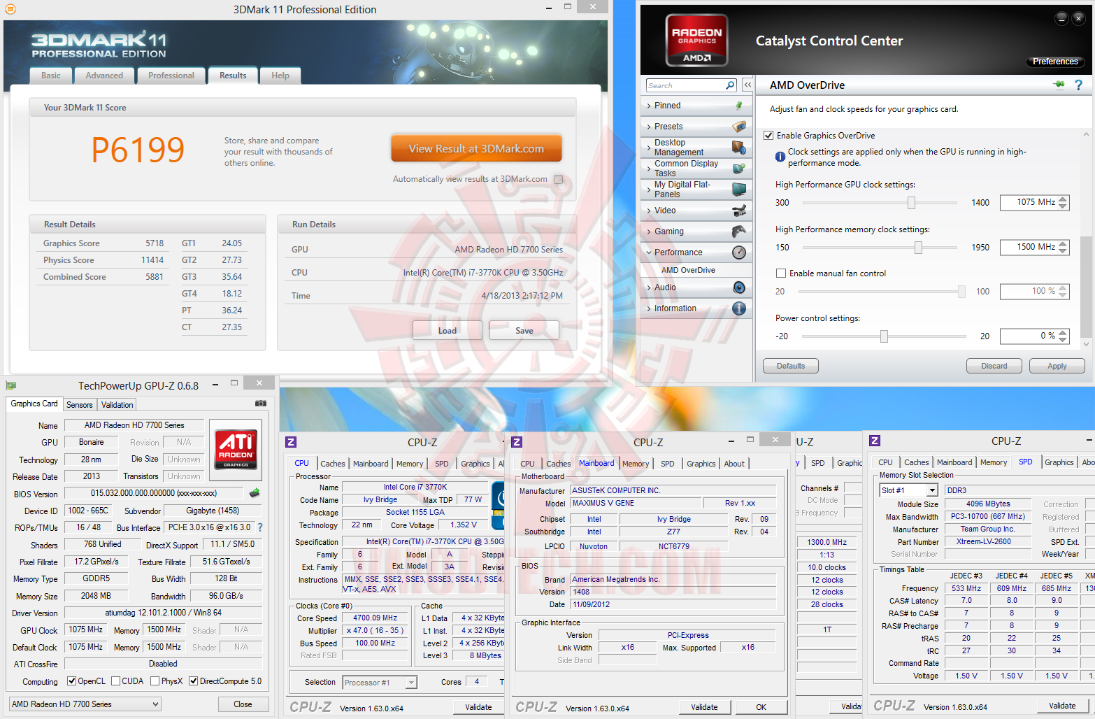Click the 1075 MHz GPU clock value field
Viewport: 1095px width, 719px height.
(x=1034, y=202)
